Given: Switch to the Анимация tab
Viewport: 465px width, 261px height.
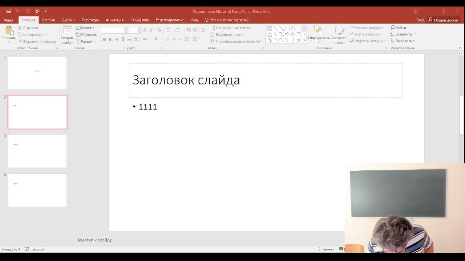Looking at the screenshot, I should pos(114,20).
